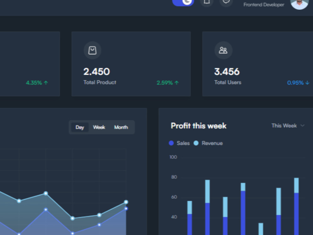Screen dimensions: 313x235
Task: Click the last dark-blue area chart point
Action: click(126, 208)
